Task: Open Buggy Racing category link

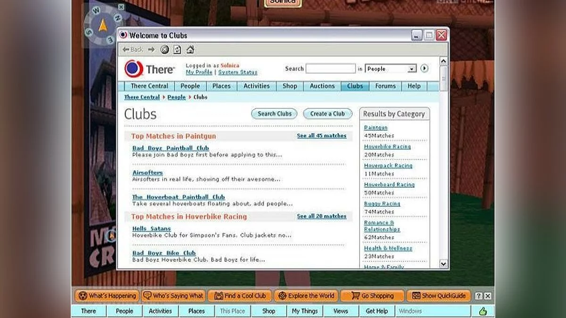Action: (x=382, y=204)
